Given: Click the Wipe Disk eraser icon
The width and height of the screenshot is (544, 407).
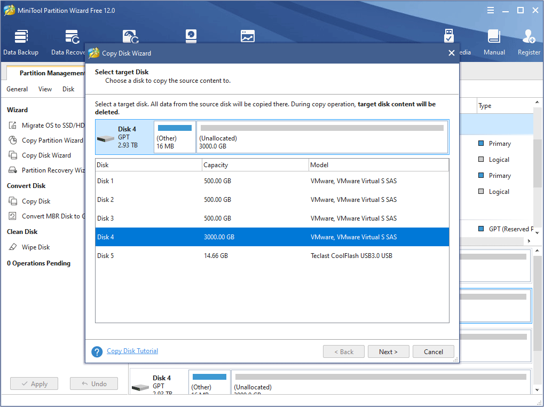Looking at the screenshot, I should pos(13,247).
